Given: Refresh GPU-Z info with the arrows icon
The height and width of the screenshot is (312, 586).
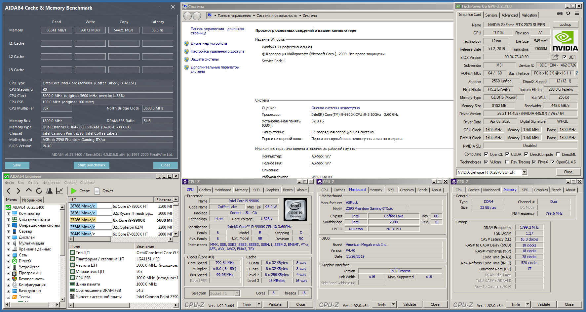Looking at the screenshot, I should click(568, 14).
